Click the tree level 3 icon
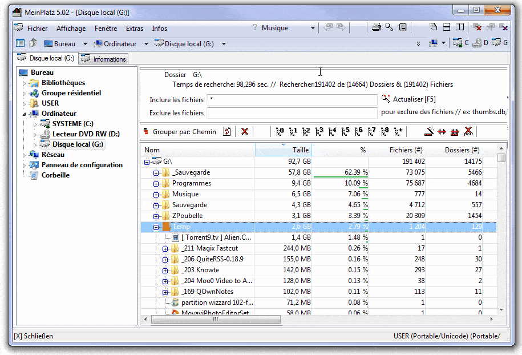The width and height of the screenshot is (522, 355). (x=319, y=132)
